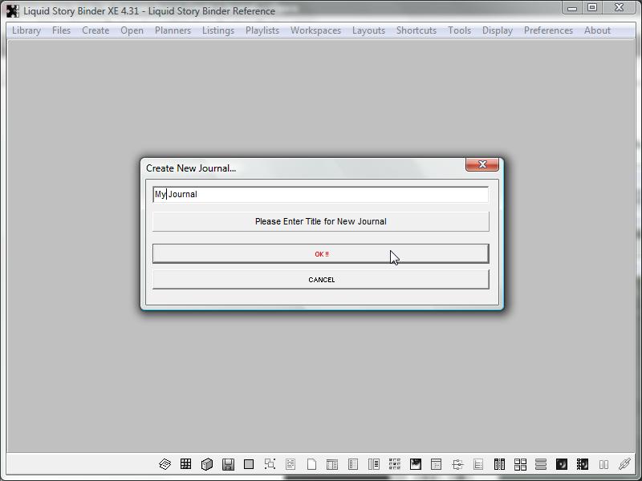Open the Workspaces menu
This screenshot has width=642, height=481.
pos(315,30)
